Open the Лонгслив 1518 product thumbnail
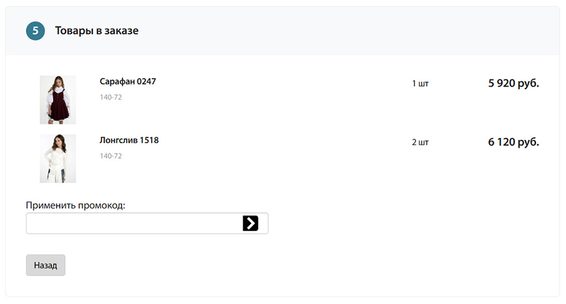This screenshot has height=304, width=566. pyautogui.click(x=58, y=158)
